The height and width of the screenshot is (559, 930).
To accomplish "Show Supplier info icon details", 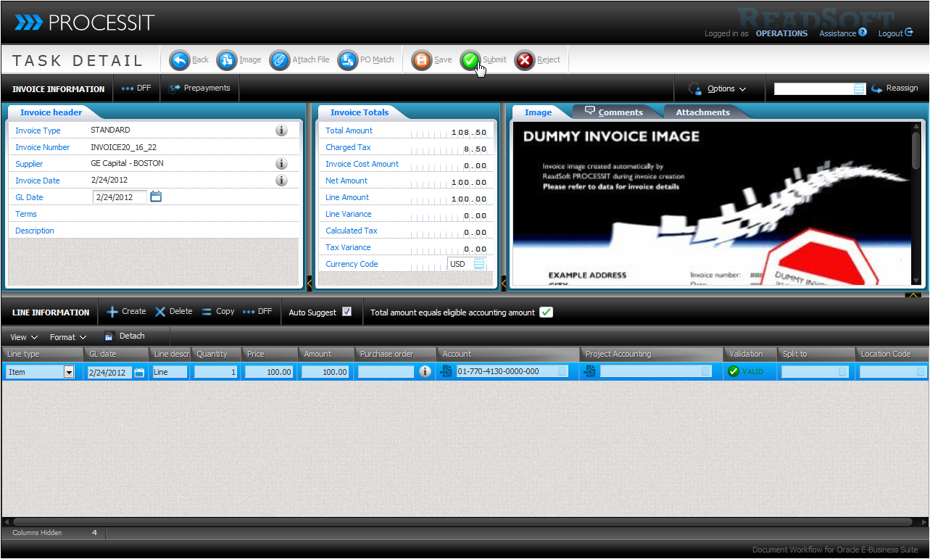I will tap(282, 164).
